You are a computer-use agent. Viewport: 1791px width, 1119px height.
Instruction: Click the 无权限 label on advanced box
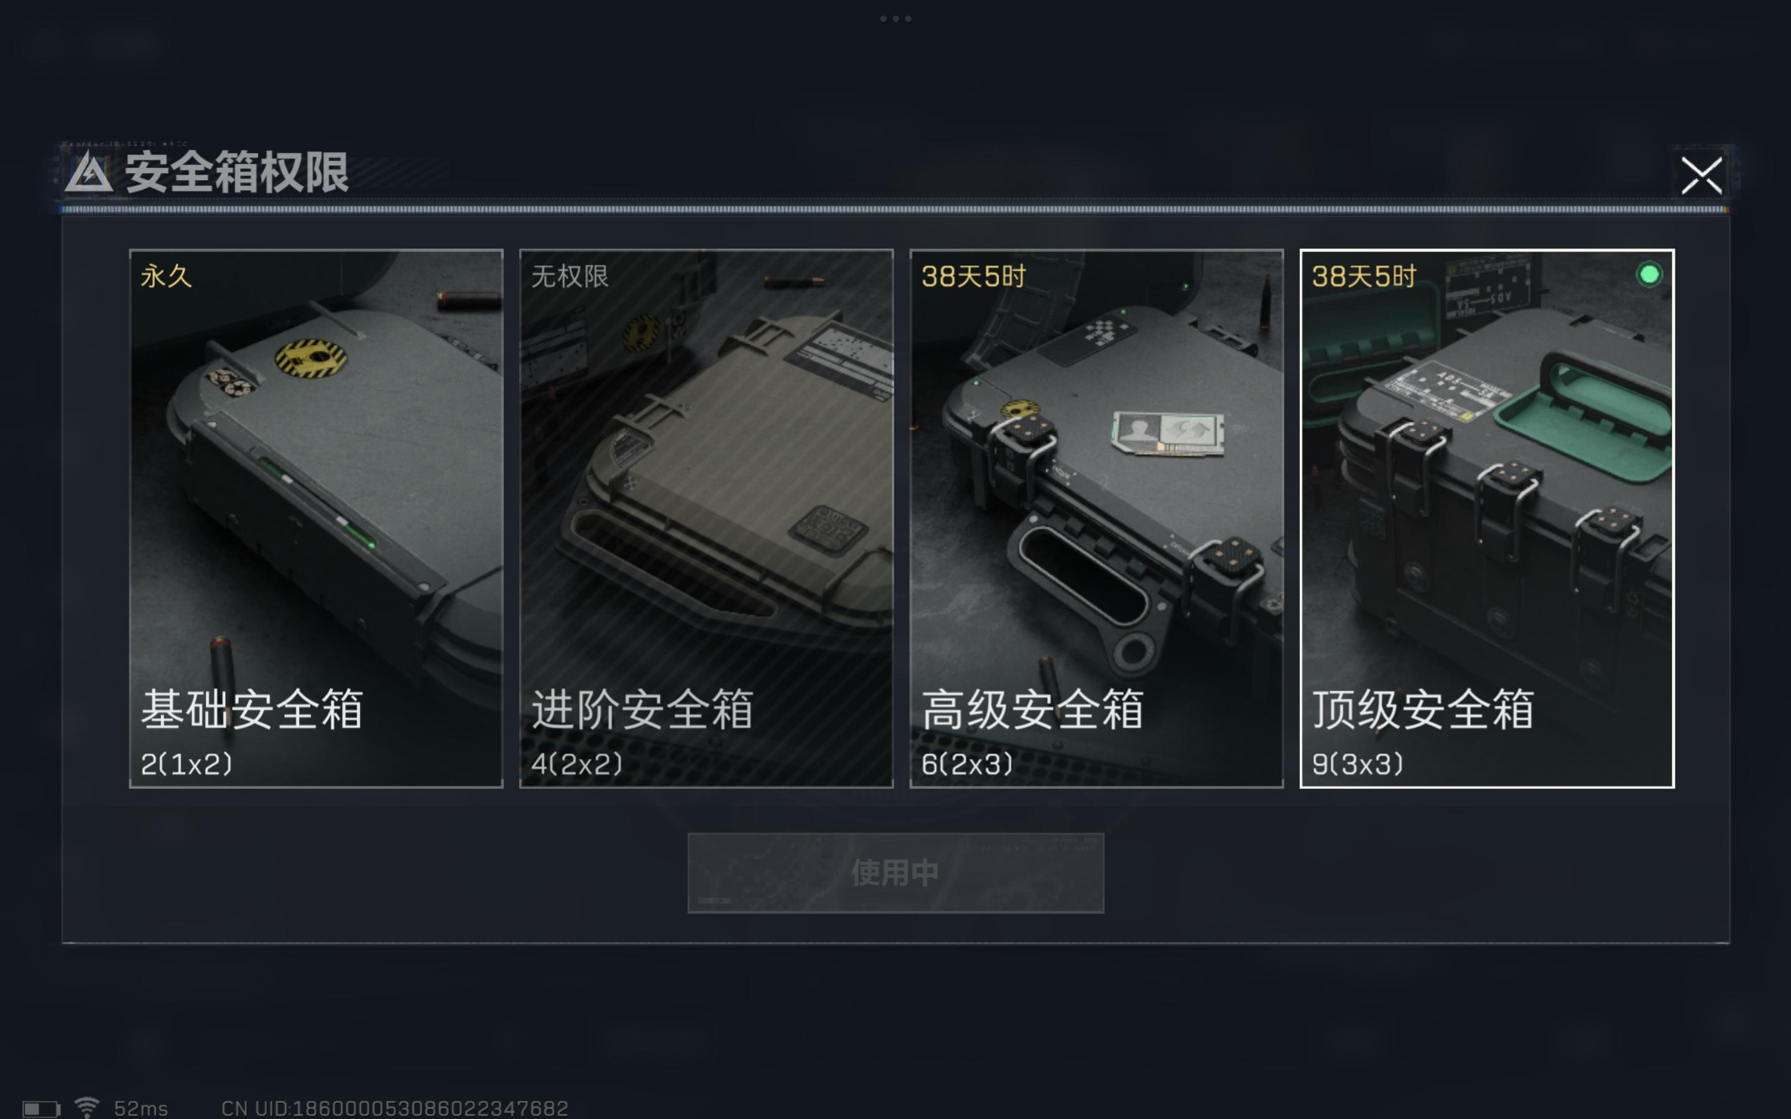pos(570,276)
